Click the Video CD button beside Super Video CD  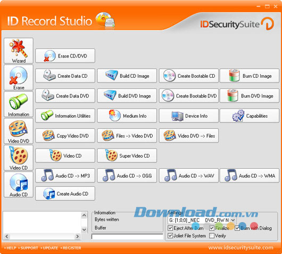(65, 155)
